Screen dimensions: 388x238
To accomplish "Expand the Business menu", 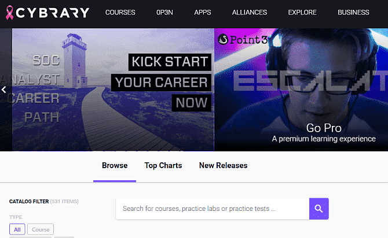I will pos(353,12).
